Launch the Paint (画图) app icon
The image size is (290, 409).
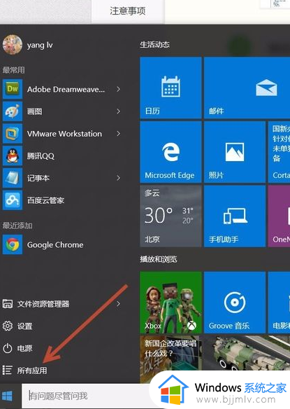coord(13,111)
